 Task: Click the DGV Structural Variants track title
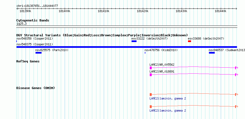click(x=102, y=35)
